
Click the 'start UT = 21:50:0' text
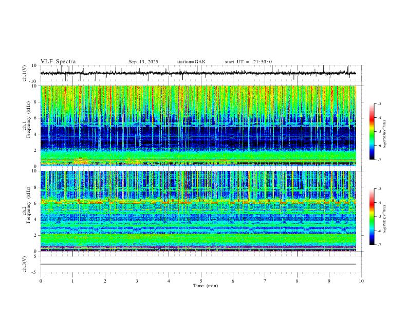248,62
